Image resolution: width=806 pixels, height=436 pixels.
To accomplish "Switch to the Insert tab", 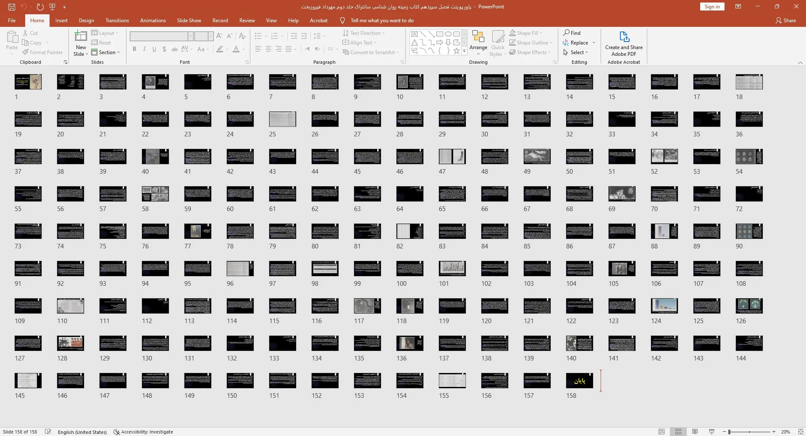I will click(x=61, y=21).
